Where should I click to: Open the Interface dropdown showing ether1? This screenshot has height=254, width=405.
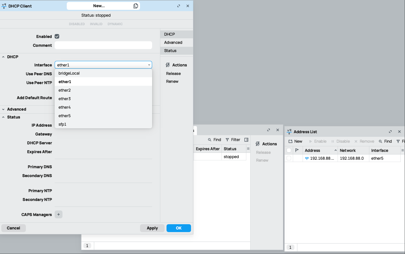coord(103,65)
